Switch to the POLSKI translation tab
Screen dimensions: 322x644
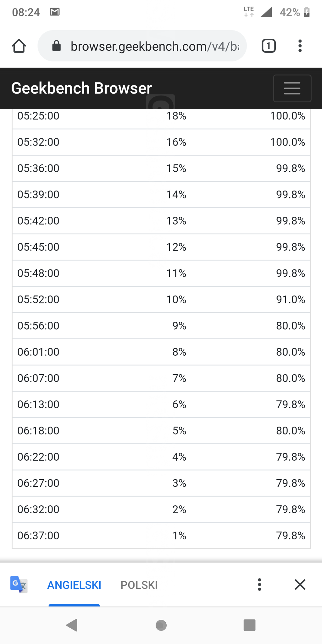(x=139, y=585)
